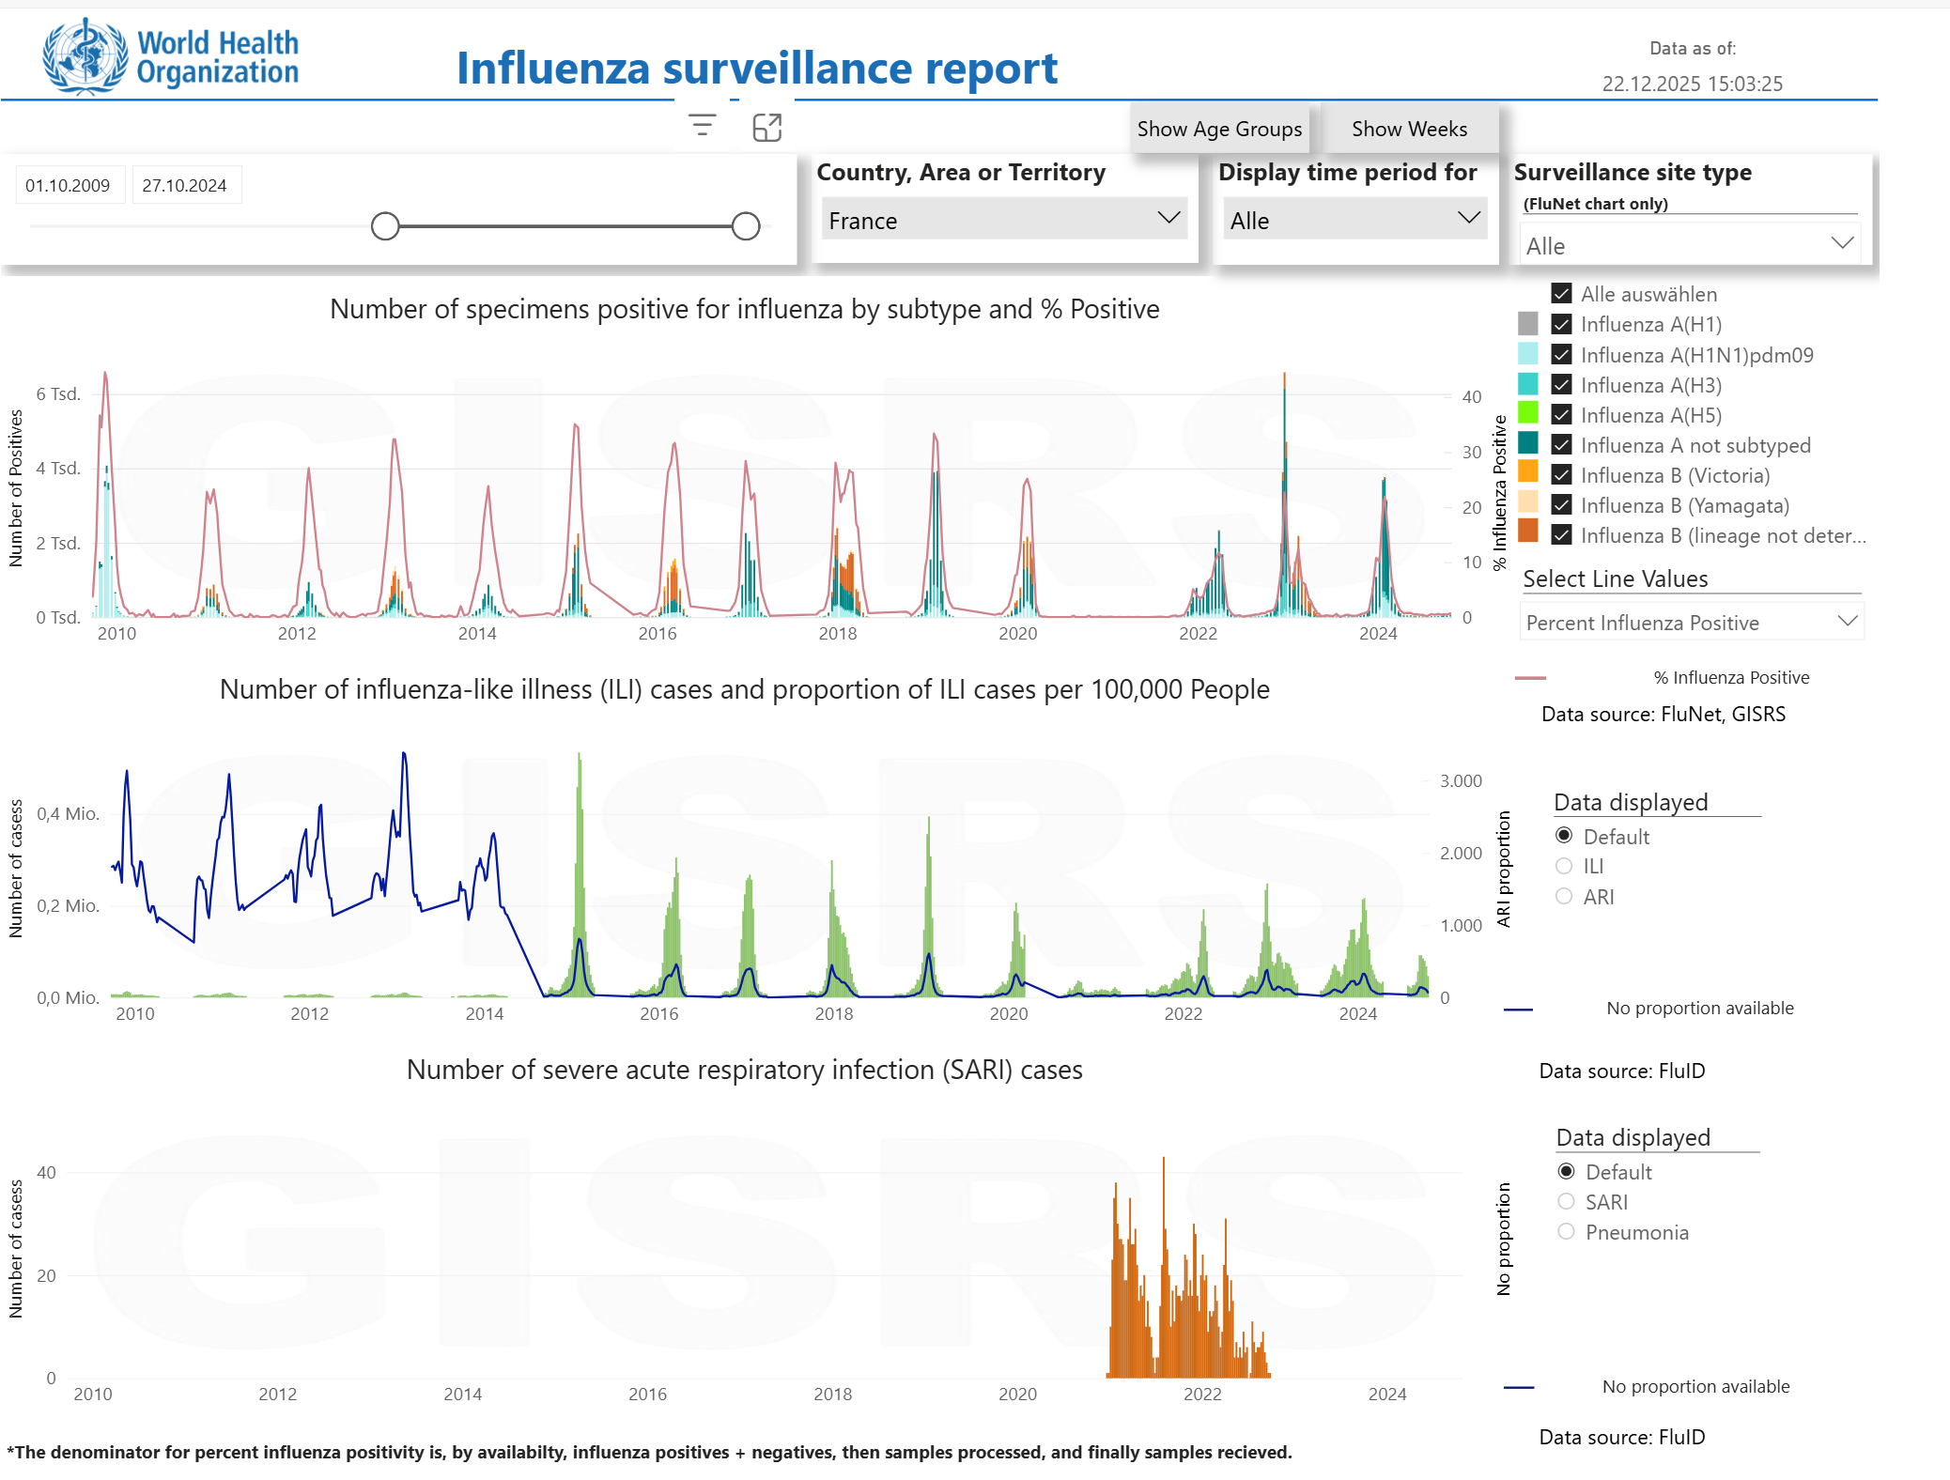This screenshot has height=1480, width=1950.
Task: Click the World Health Organization logo
Action: (170, 56)
